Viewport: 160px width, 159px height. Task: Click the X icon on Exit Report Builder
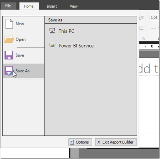coord(99,142)
